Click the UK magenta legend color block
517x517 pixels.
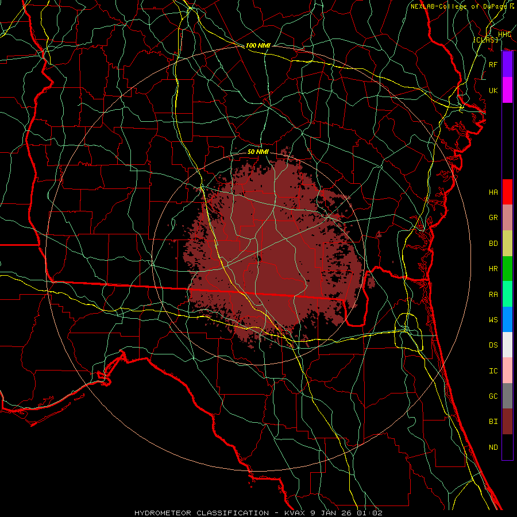[x=507, y=90]
